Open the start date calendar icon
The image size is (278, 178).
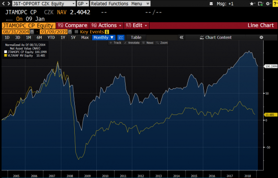pyautogui.click(x=32, y=32)
